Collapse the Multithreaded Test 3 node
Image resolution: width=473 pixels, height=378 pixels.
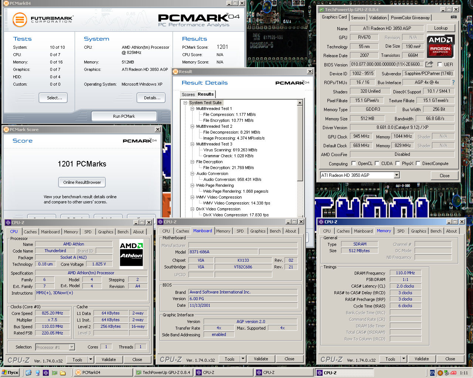(x=193, y=144)
